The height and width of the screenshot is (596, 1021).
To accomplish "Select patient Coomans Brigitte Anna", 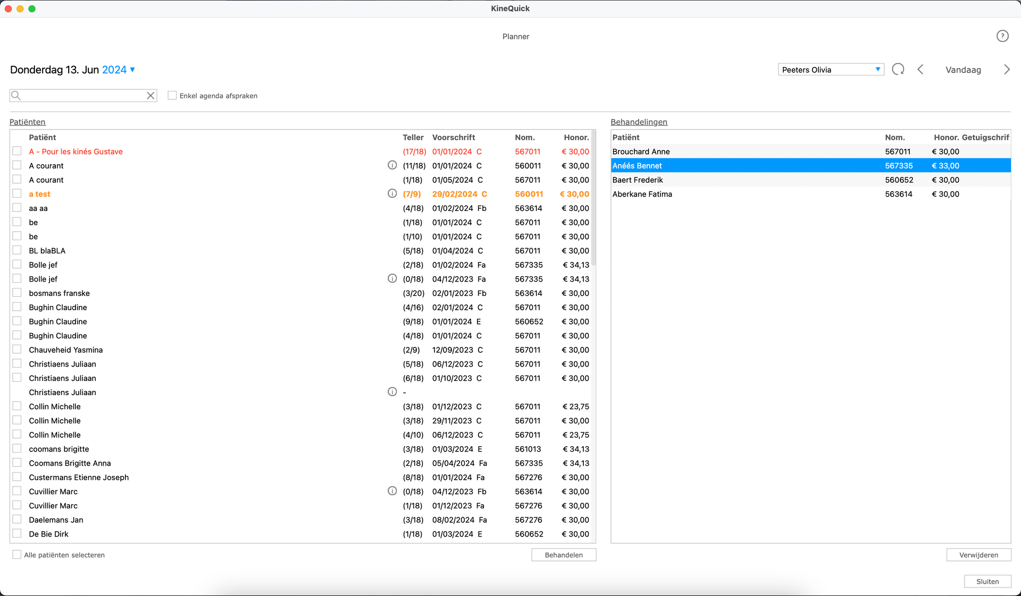I will click(x=70, y=463).
